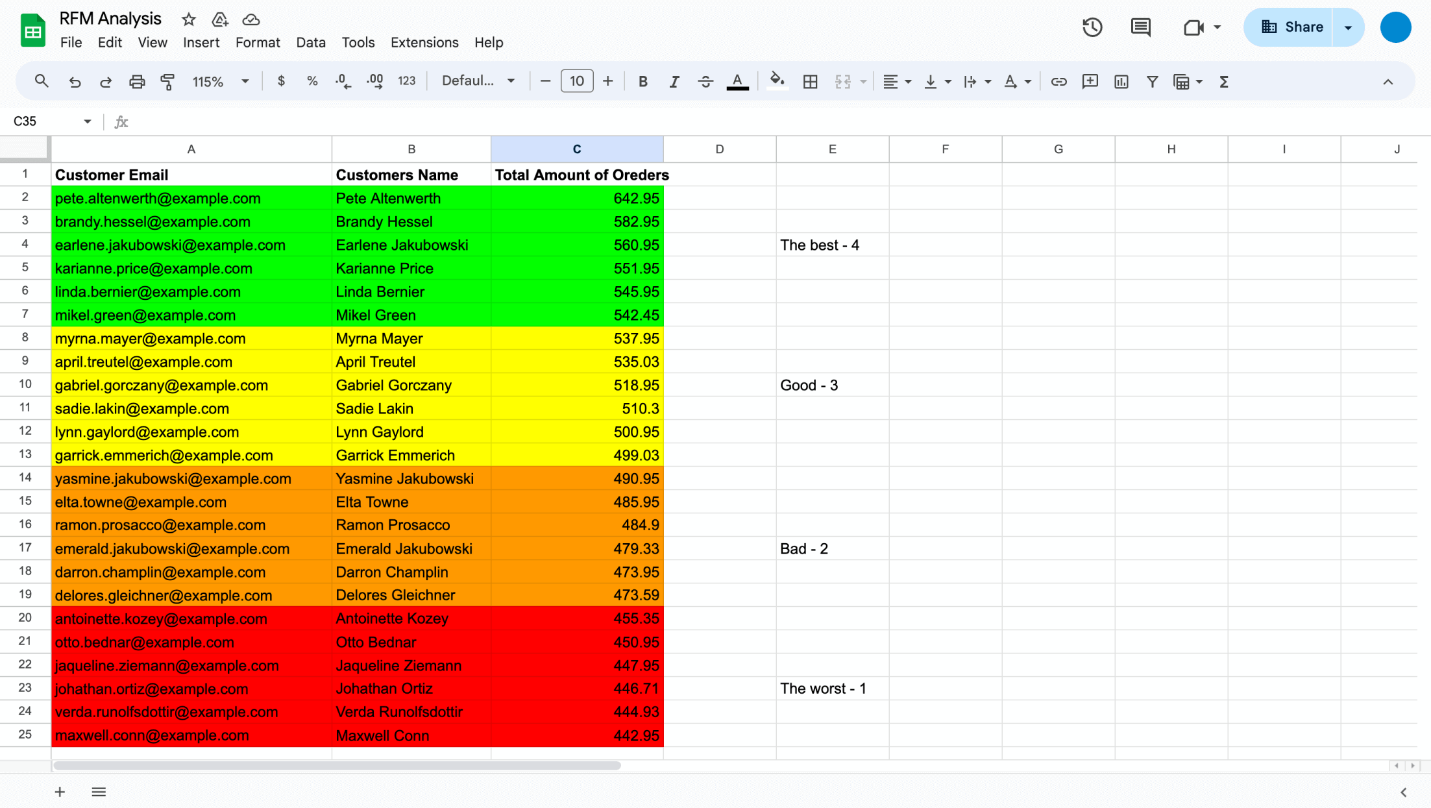Screen dimensions: 1431x808
Task: Click the text color icon
Action: pyautogui.click(x=737, y=80)
